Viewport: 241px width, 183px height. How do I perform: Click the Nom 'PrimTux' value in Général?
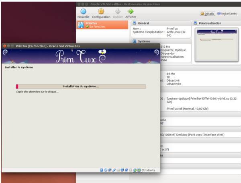point(172,29)
